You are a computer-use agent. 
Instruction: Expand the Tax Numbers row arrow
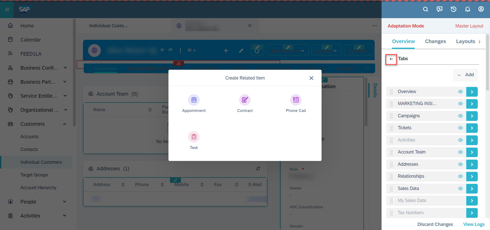(x=472, y=213)
